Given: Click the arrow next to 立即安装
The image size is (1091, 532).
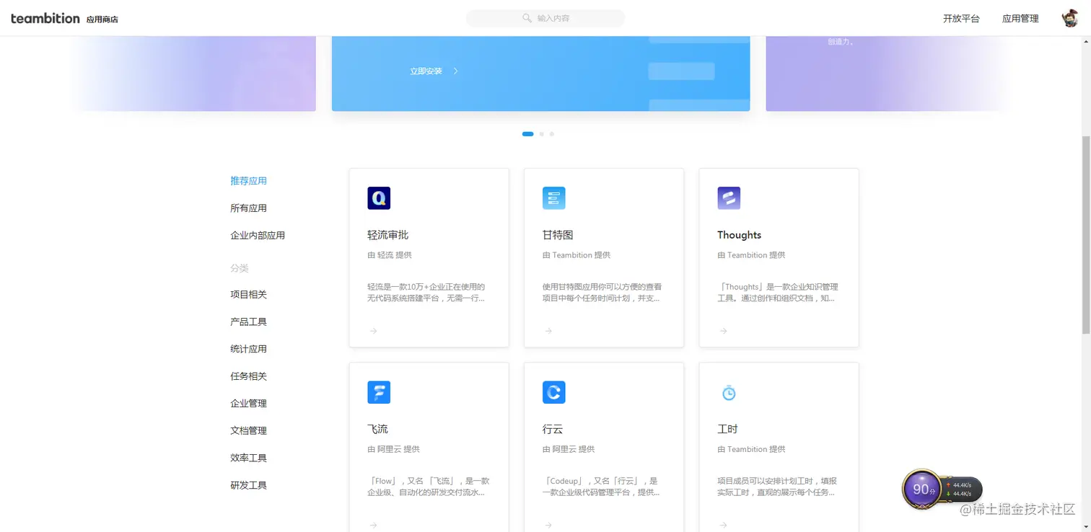Looking at the screenshot, I should click(455, 71).
